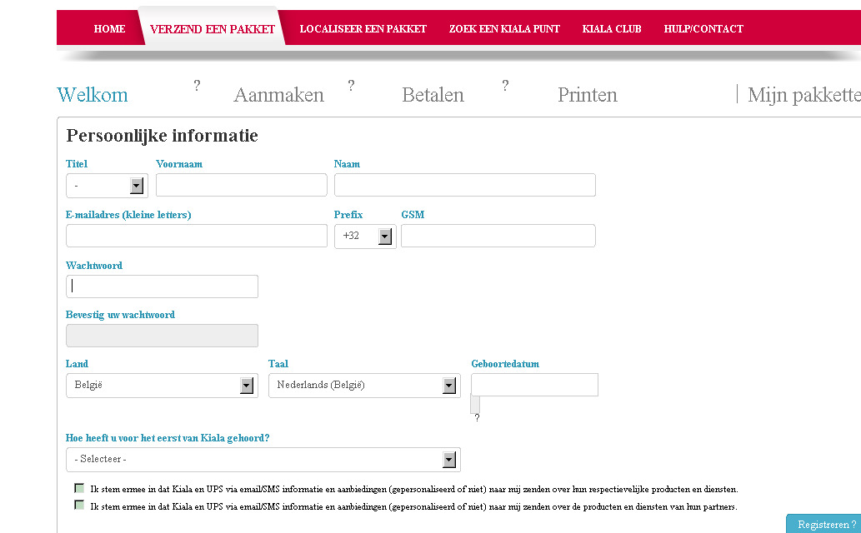Click the help question mark beside Betalen
This screenshot has width=861, height=533.
[x=505, y=86]
